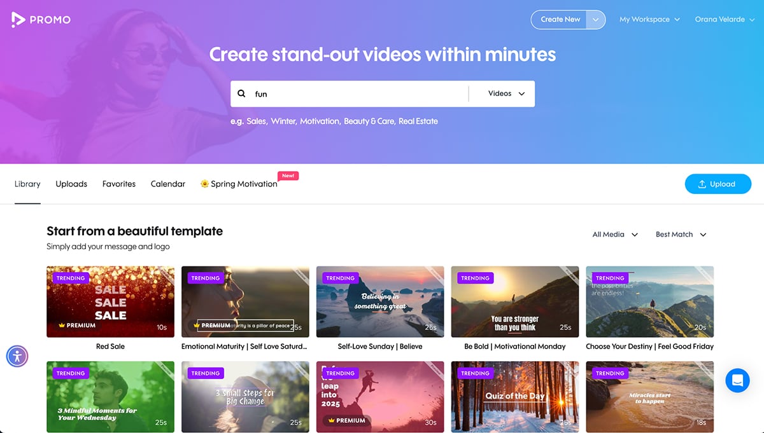Click the accessibility options icon
764x433 pixels.
click(x=17, y=356)
